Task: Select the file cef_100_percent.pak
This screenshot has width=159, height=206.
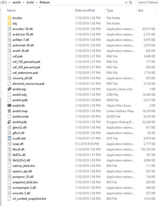Action: click(x=26, y=62)
